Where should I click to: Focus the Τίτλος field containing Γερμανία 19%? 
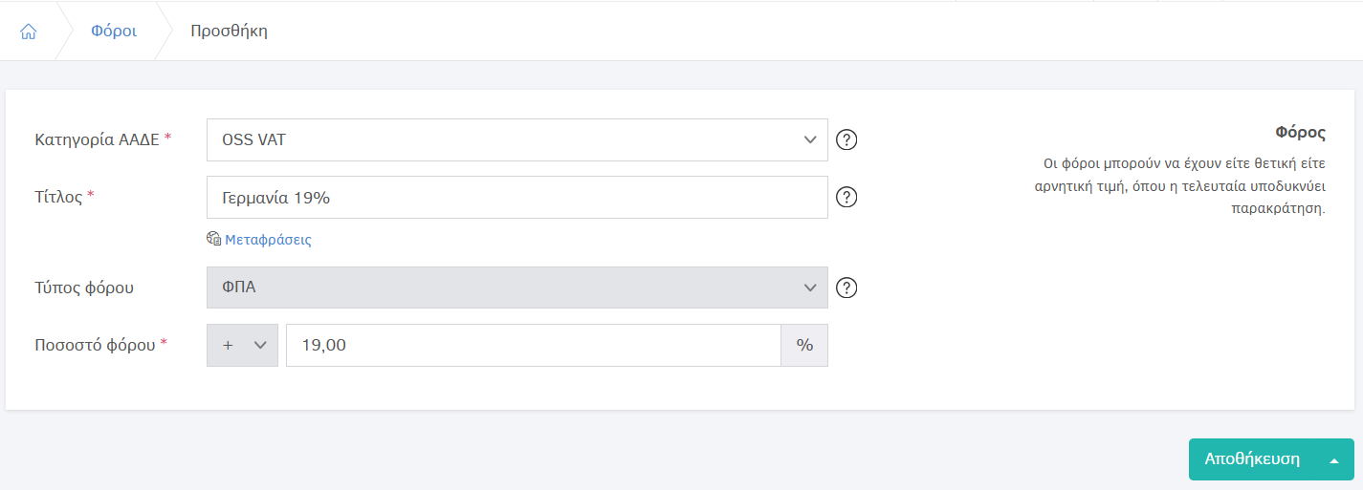click(x=517, y=198)
